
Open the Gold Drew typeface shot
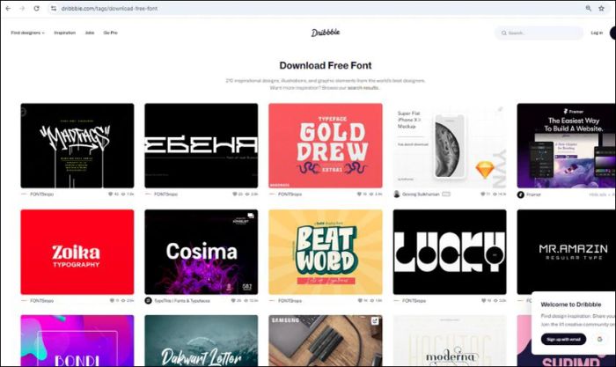click(326, 145)
